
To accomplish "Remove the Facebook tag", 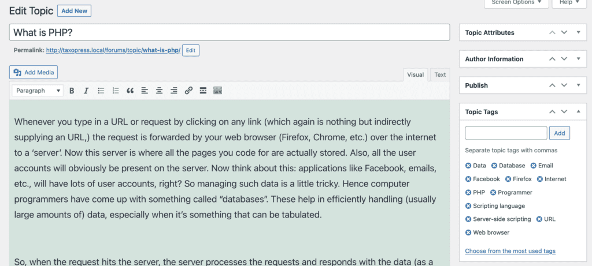I will (x=468, y=179).
